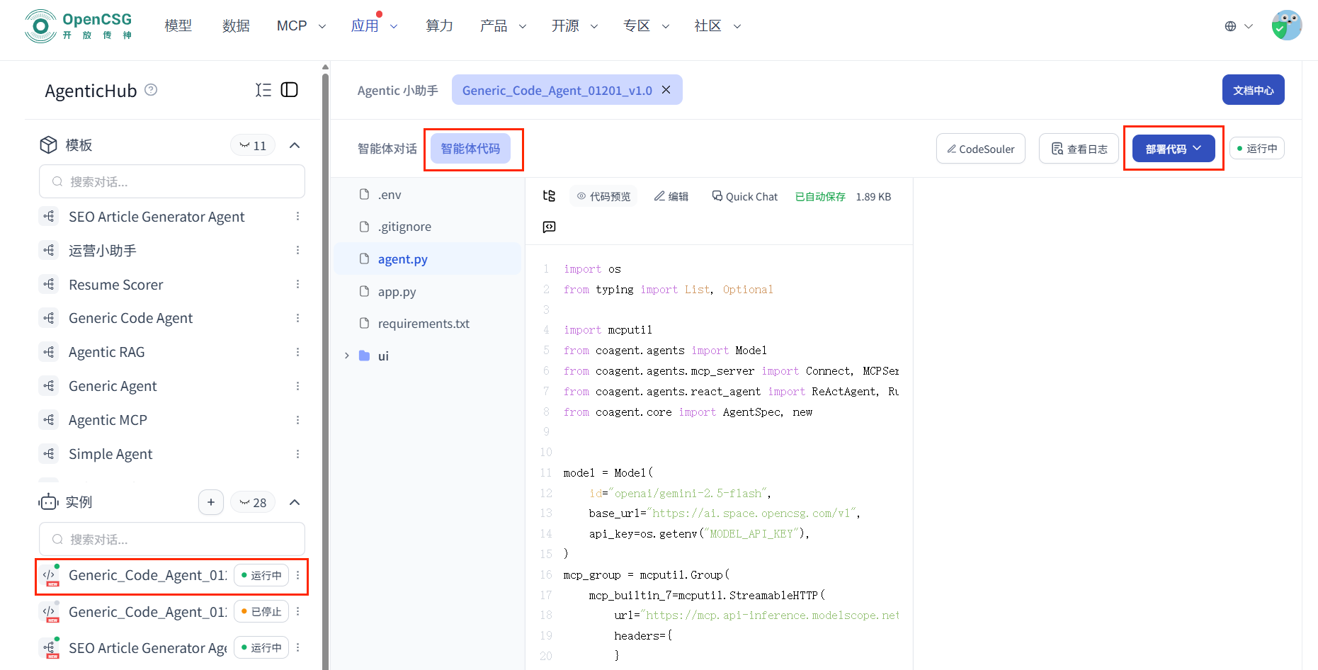Open the comment icon below file tree icon
This screenshot has height=670, width=1318.
tap(549, 227)
